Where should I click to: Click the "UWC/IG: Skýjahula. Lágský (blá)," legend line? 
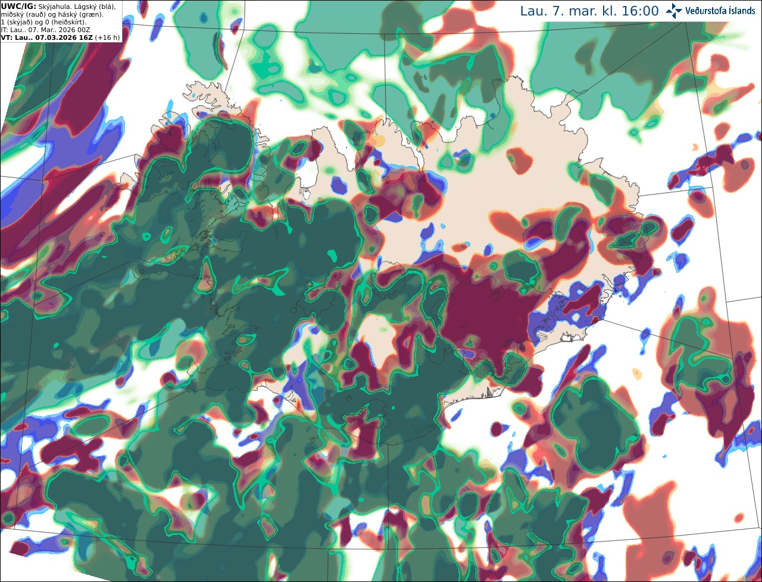(58, 6)
